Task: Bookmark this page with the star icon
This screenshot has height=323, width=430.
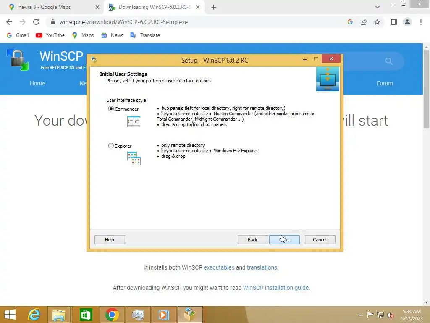Action: coord(377,22)
